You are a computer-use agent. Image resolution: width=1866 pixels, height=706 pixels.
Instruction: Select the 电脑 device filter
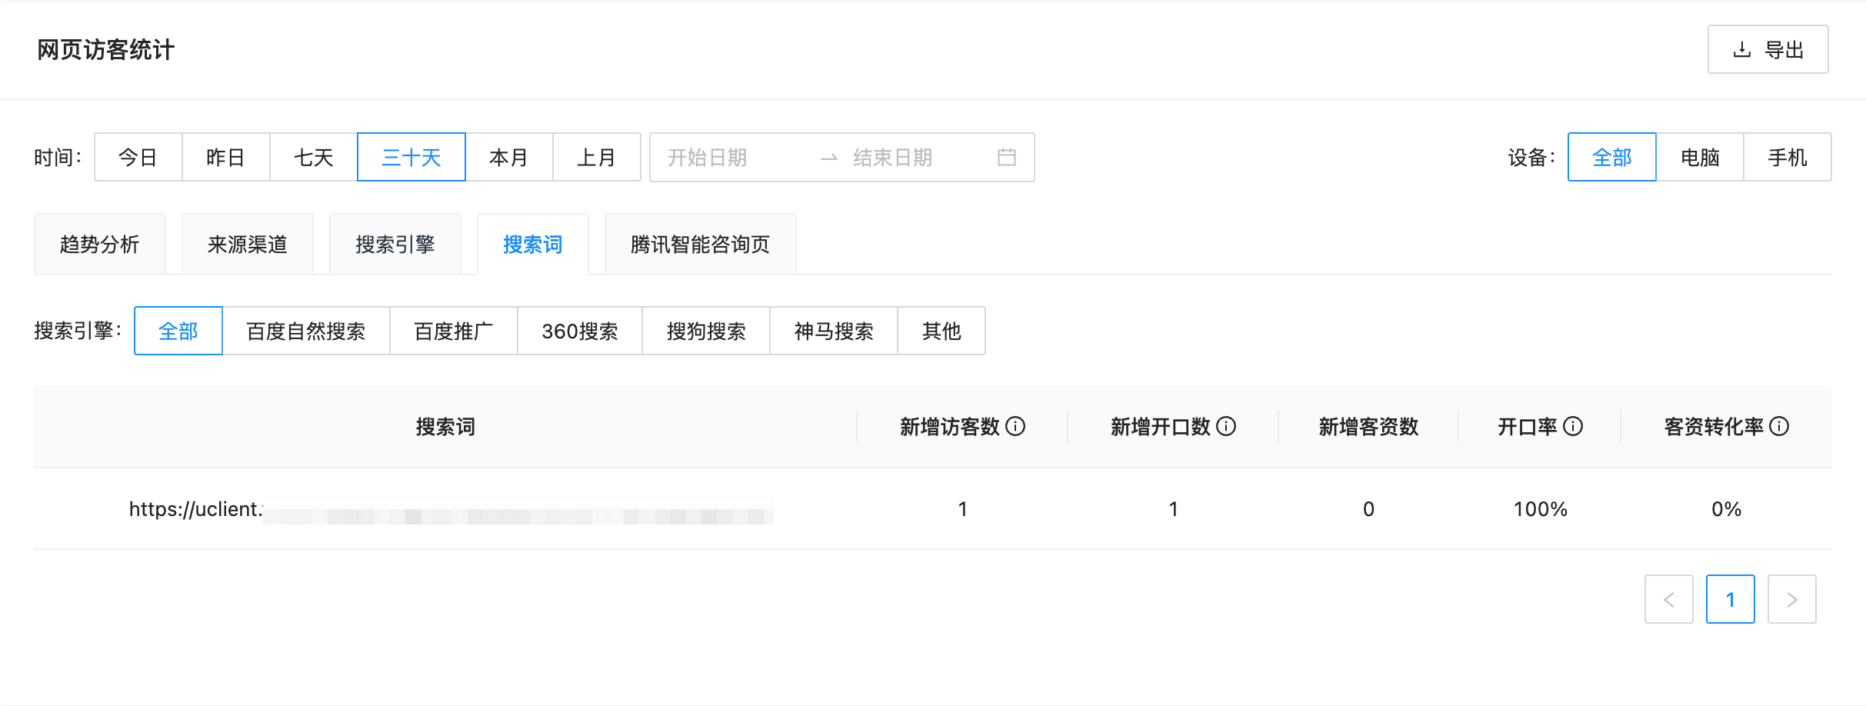click(x=1700, y=157)
